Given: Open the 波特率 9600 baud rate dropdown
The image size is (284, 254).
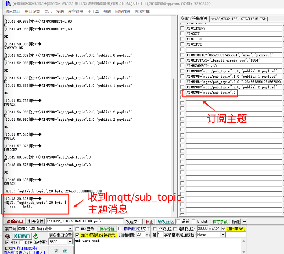Looking at the screenshot, I should 70,242.
